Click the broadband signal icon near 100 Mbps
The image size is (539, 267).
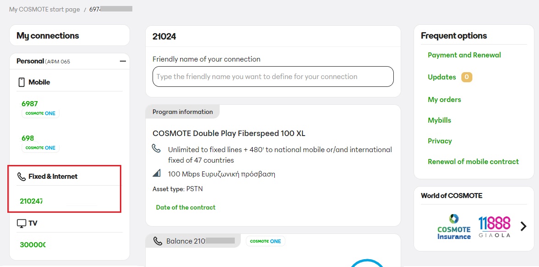(156, 173)
